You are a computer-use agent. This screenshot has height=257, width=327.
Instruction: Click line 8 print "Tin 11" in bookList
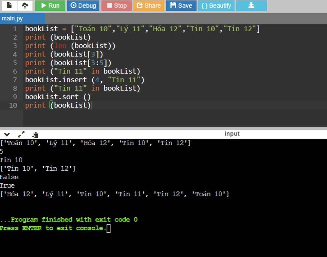pos(83,88)
